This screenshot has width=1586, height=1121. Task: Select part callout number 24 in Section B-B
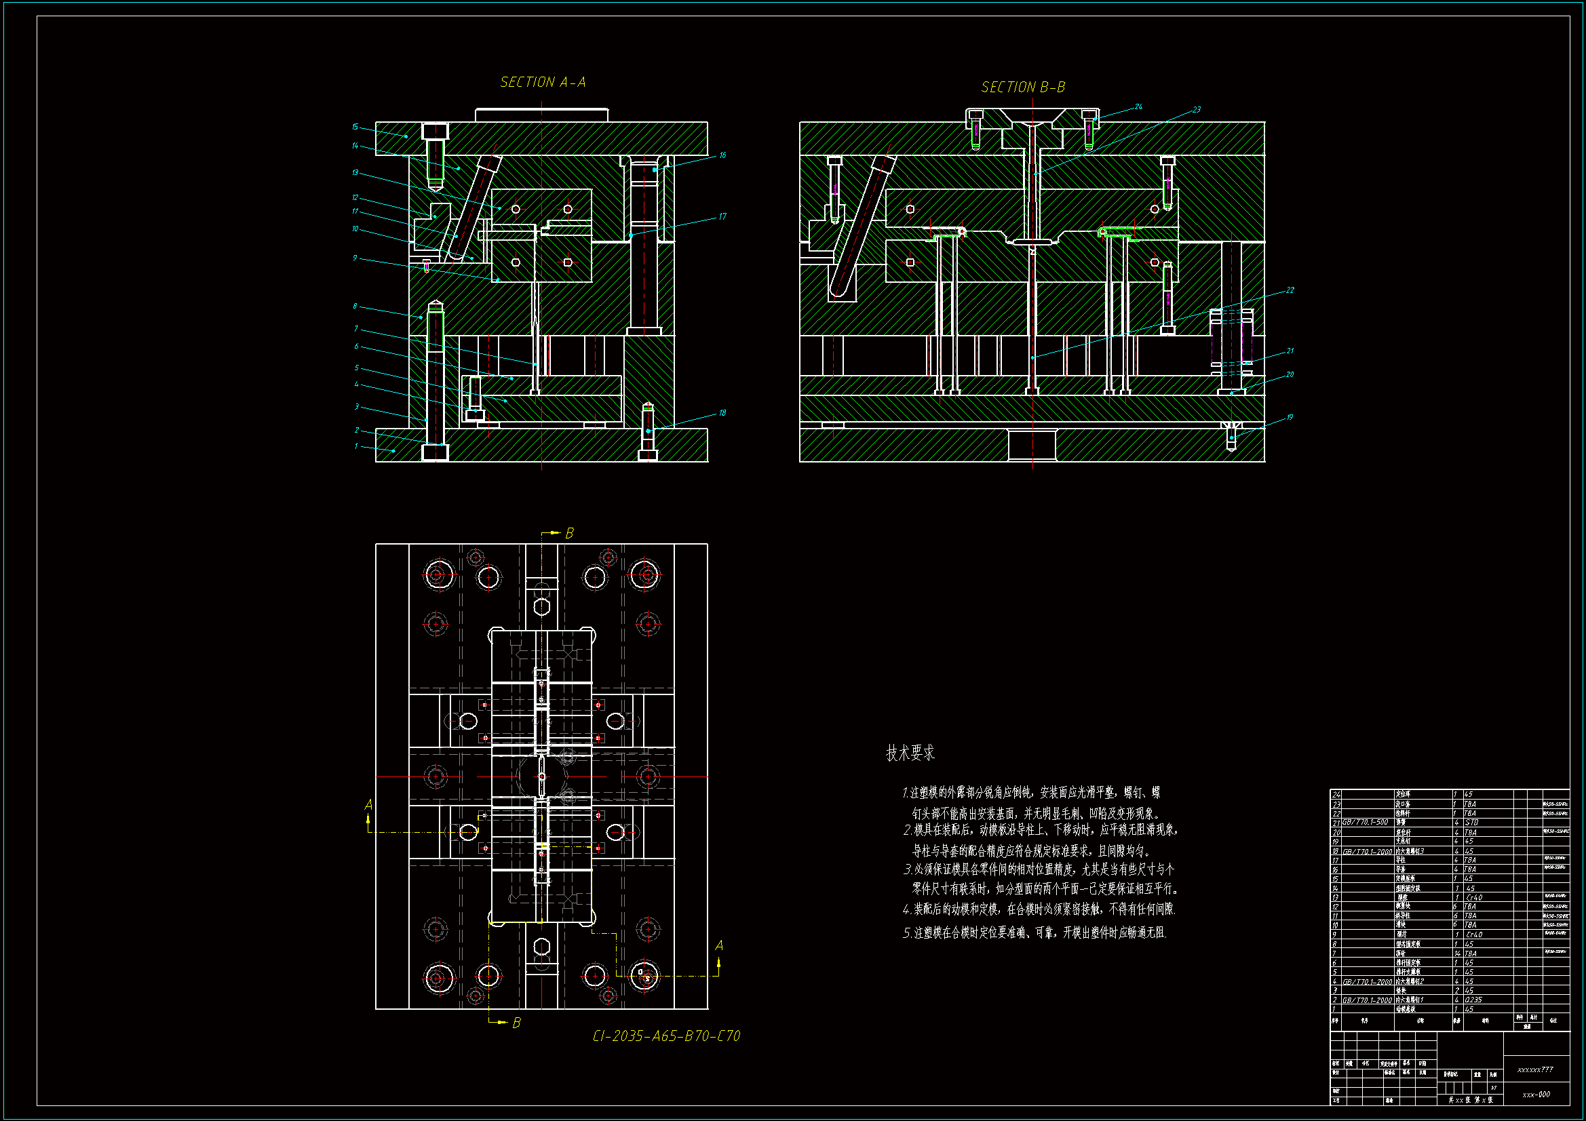[1138, 107]
